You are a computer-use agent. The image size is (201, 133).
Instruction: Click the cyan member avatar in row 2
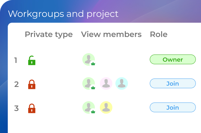122,83
